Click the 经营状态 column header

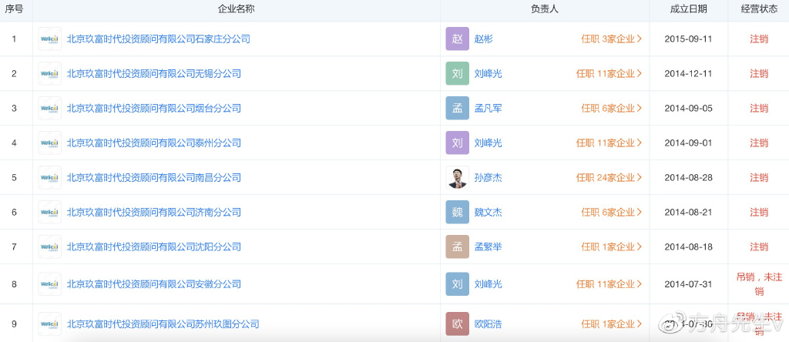759,9
